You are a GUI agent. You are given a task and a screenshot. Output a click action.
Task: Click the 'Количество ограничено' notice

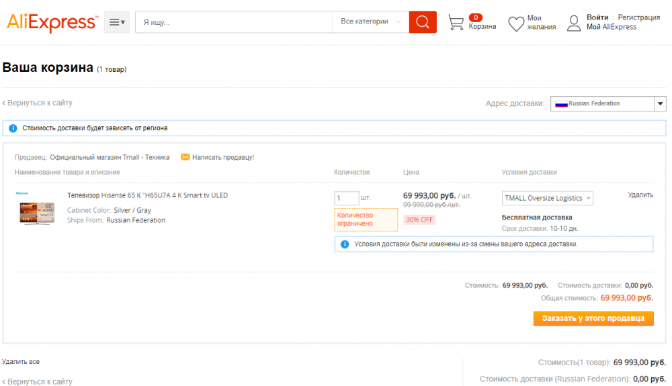366,220
